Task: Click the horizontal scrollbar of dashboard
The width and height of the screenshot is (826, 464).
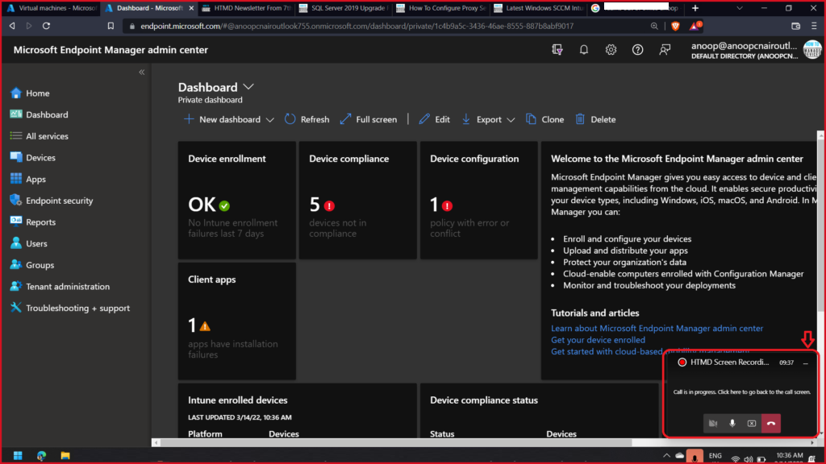Action: 396,442
